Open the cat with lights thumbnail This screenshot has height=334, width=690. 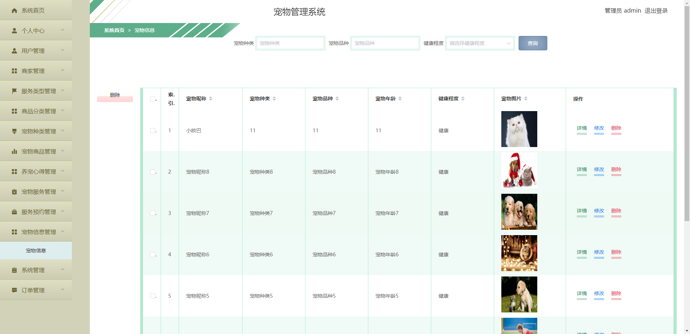click(x=519, y=253)
